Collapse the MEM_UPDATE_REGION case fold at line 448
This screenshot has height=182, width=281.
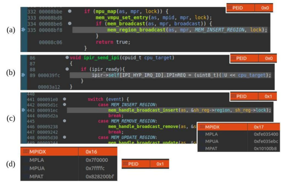65,137
